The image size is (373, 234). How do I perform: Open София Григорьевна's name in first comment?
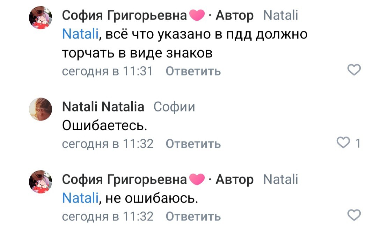coord(125,15)
